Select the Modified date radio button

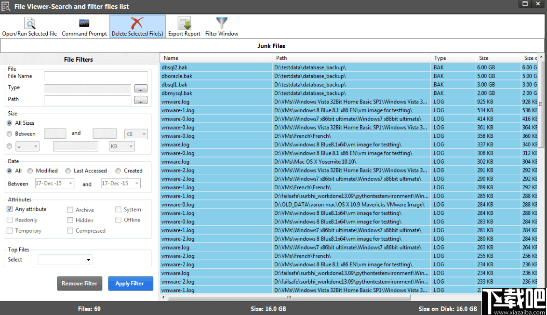coord(30,171)
